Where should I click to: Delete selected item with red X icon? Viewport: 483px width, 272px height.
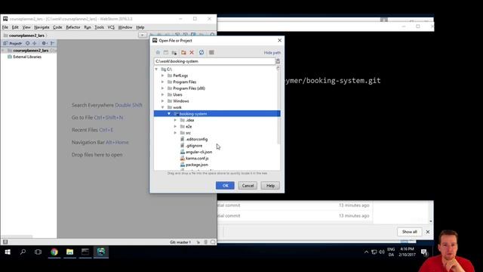[x=192, y=52]
